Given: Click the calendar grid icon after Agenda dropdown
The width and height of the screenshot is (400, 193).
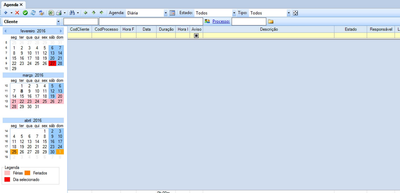Looking at the screenshot, I should [x=172, y=13].
